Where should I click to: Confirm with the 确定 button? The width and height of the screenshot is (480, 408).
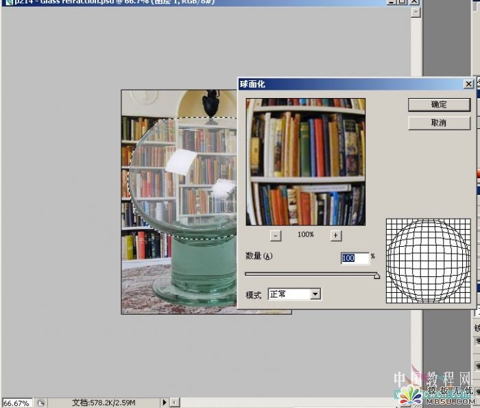pos(439,105)
